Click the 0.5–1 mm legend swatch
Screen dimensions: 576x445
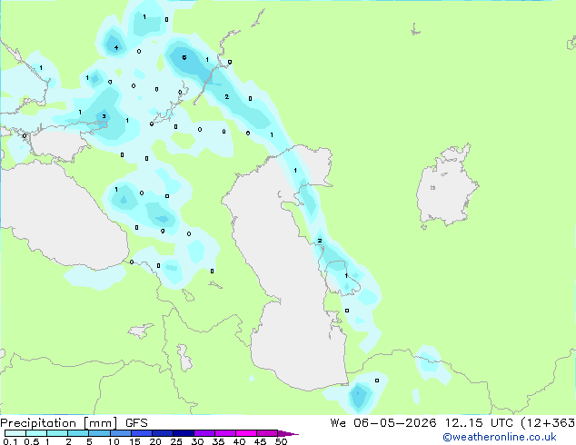[x=36, y=433]
